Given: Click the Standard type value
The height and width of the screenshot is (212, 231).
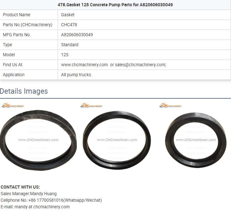Looking at the screenshot, I should point(70,45).
